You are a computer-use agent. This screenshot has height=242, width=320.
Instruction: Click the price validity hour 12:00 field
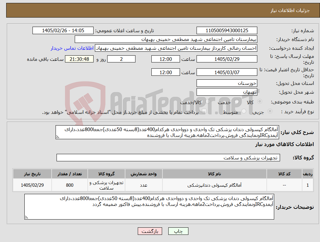pyautogui.click(x=165, y=72)
